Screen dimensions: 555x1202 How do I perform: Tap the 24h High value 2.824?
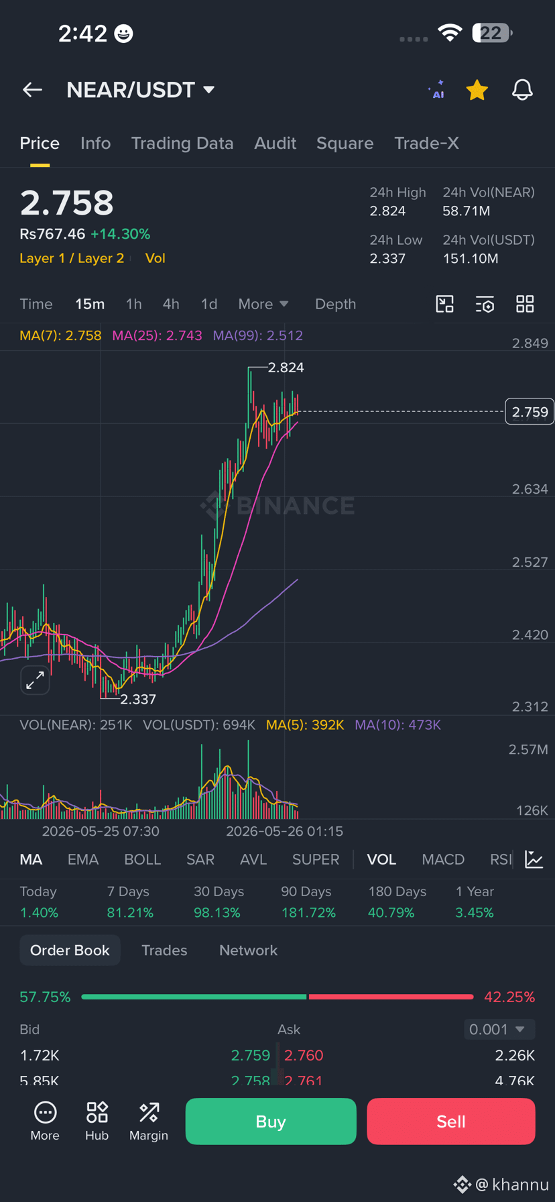[x=387, y=211]
